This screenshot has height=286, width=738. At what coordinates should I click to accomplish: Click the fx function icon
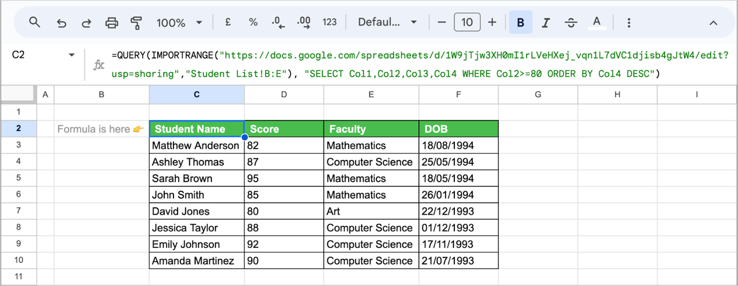(x=99, y=65)
